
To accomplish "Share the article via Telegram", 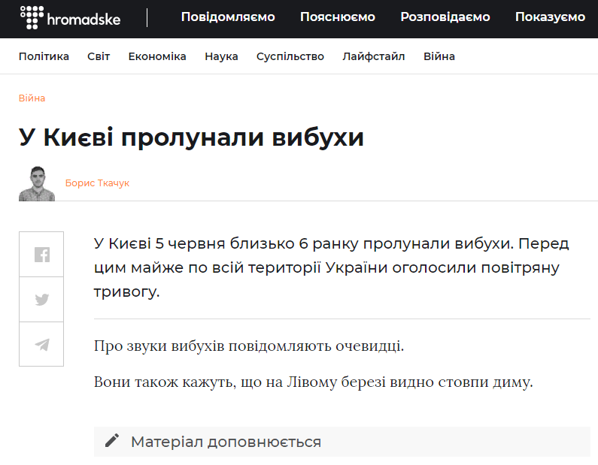I will point(41,345).
